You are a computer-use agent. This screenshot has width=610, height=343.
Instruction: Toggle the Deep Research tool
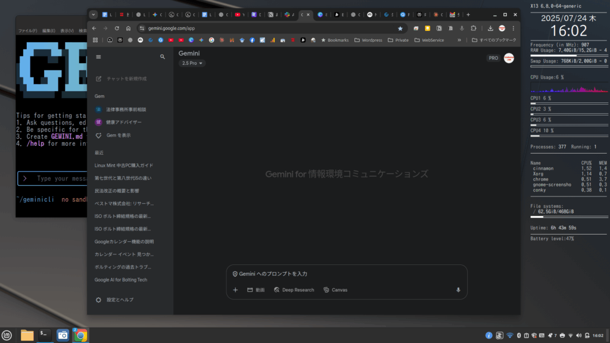294,290
